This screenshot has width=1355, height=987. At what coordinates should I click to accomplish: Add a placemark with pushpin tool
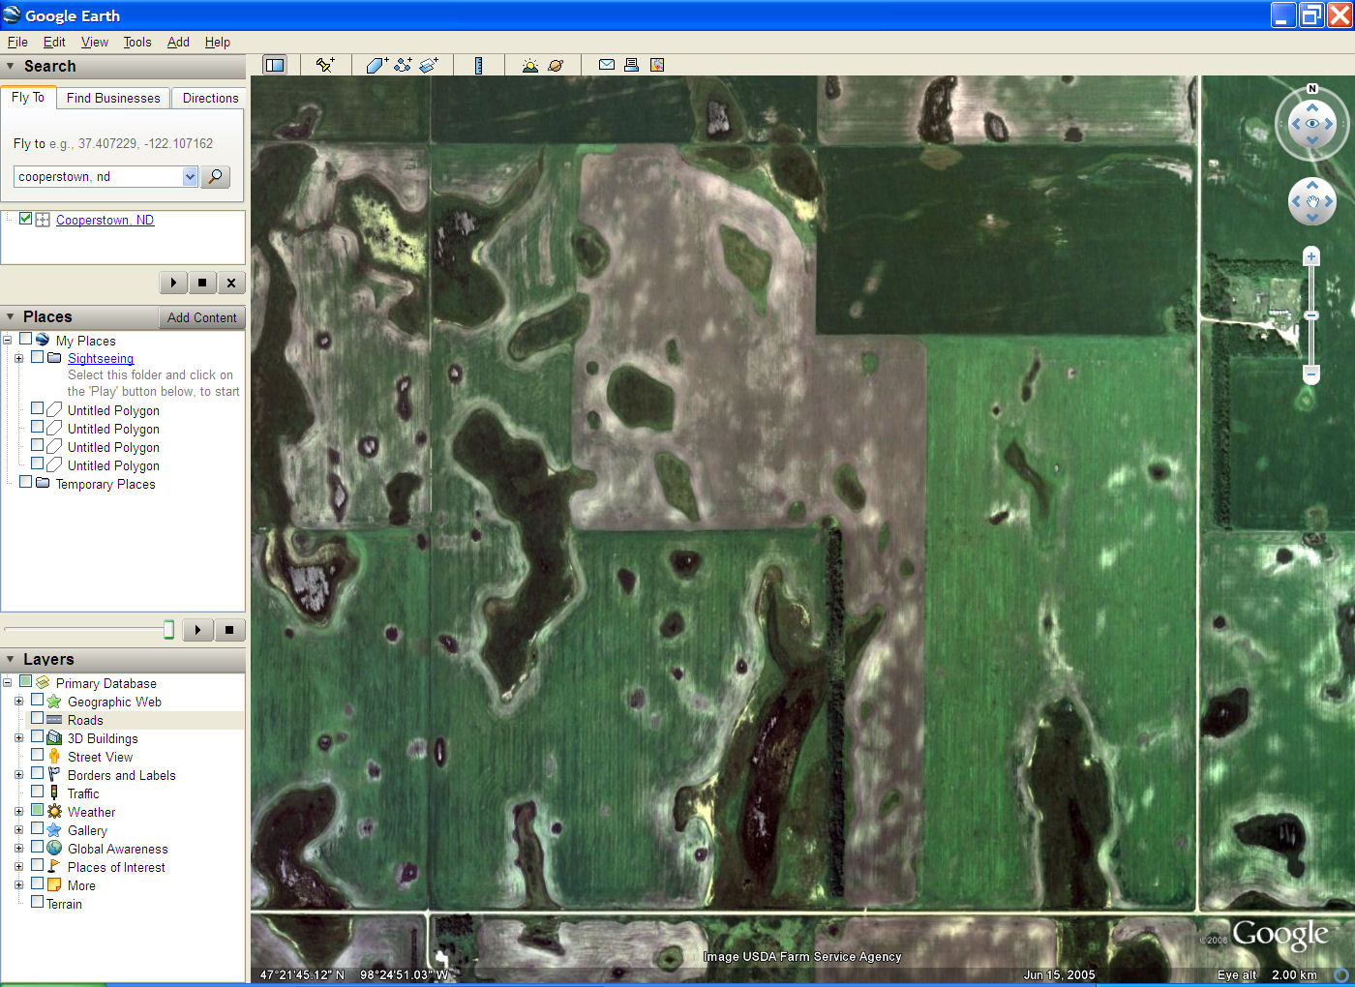pyautogui.click(x=325, y=65)
